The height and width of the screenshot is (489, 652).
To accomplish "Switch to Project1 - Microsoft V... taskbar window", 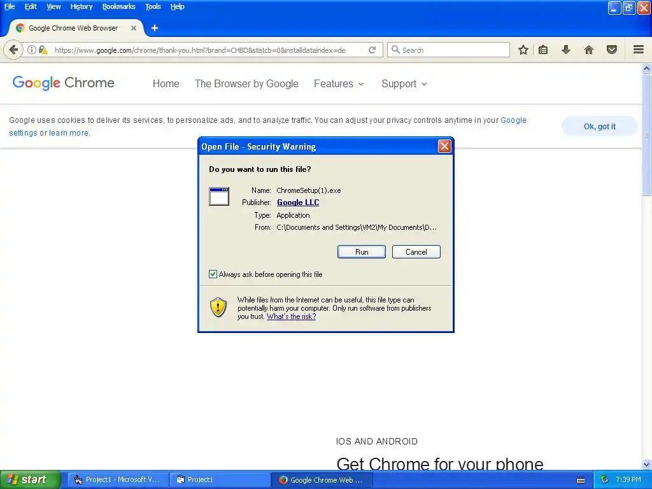I will coord(118,480).
